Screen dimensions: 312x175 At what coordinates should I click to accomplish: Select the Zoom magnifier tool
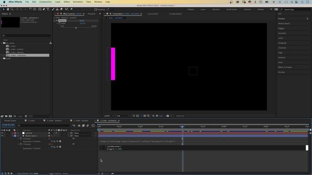(12, 9)
